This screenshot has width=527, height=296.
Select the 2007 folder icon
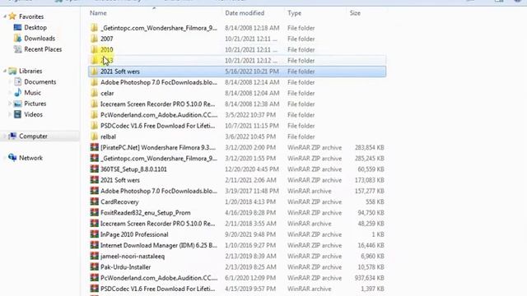95,39
